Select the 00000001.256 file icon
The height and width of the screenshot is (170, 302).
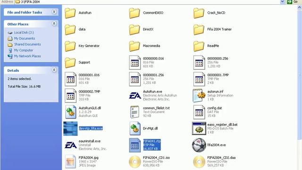(134, 79)
